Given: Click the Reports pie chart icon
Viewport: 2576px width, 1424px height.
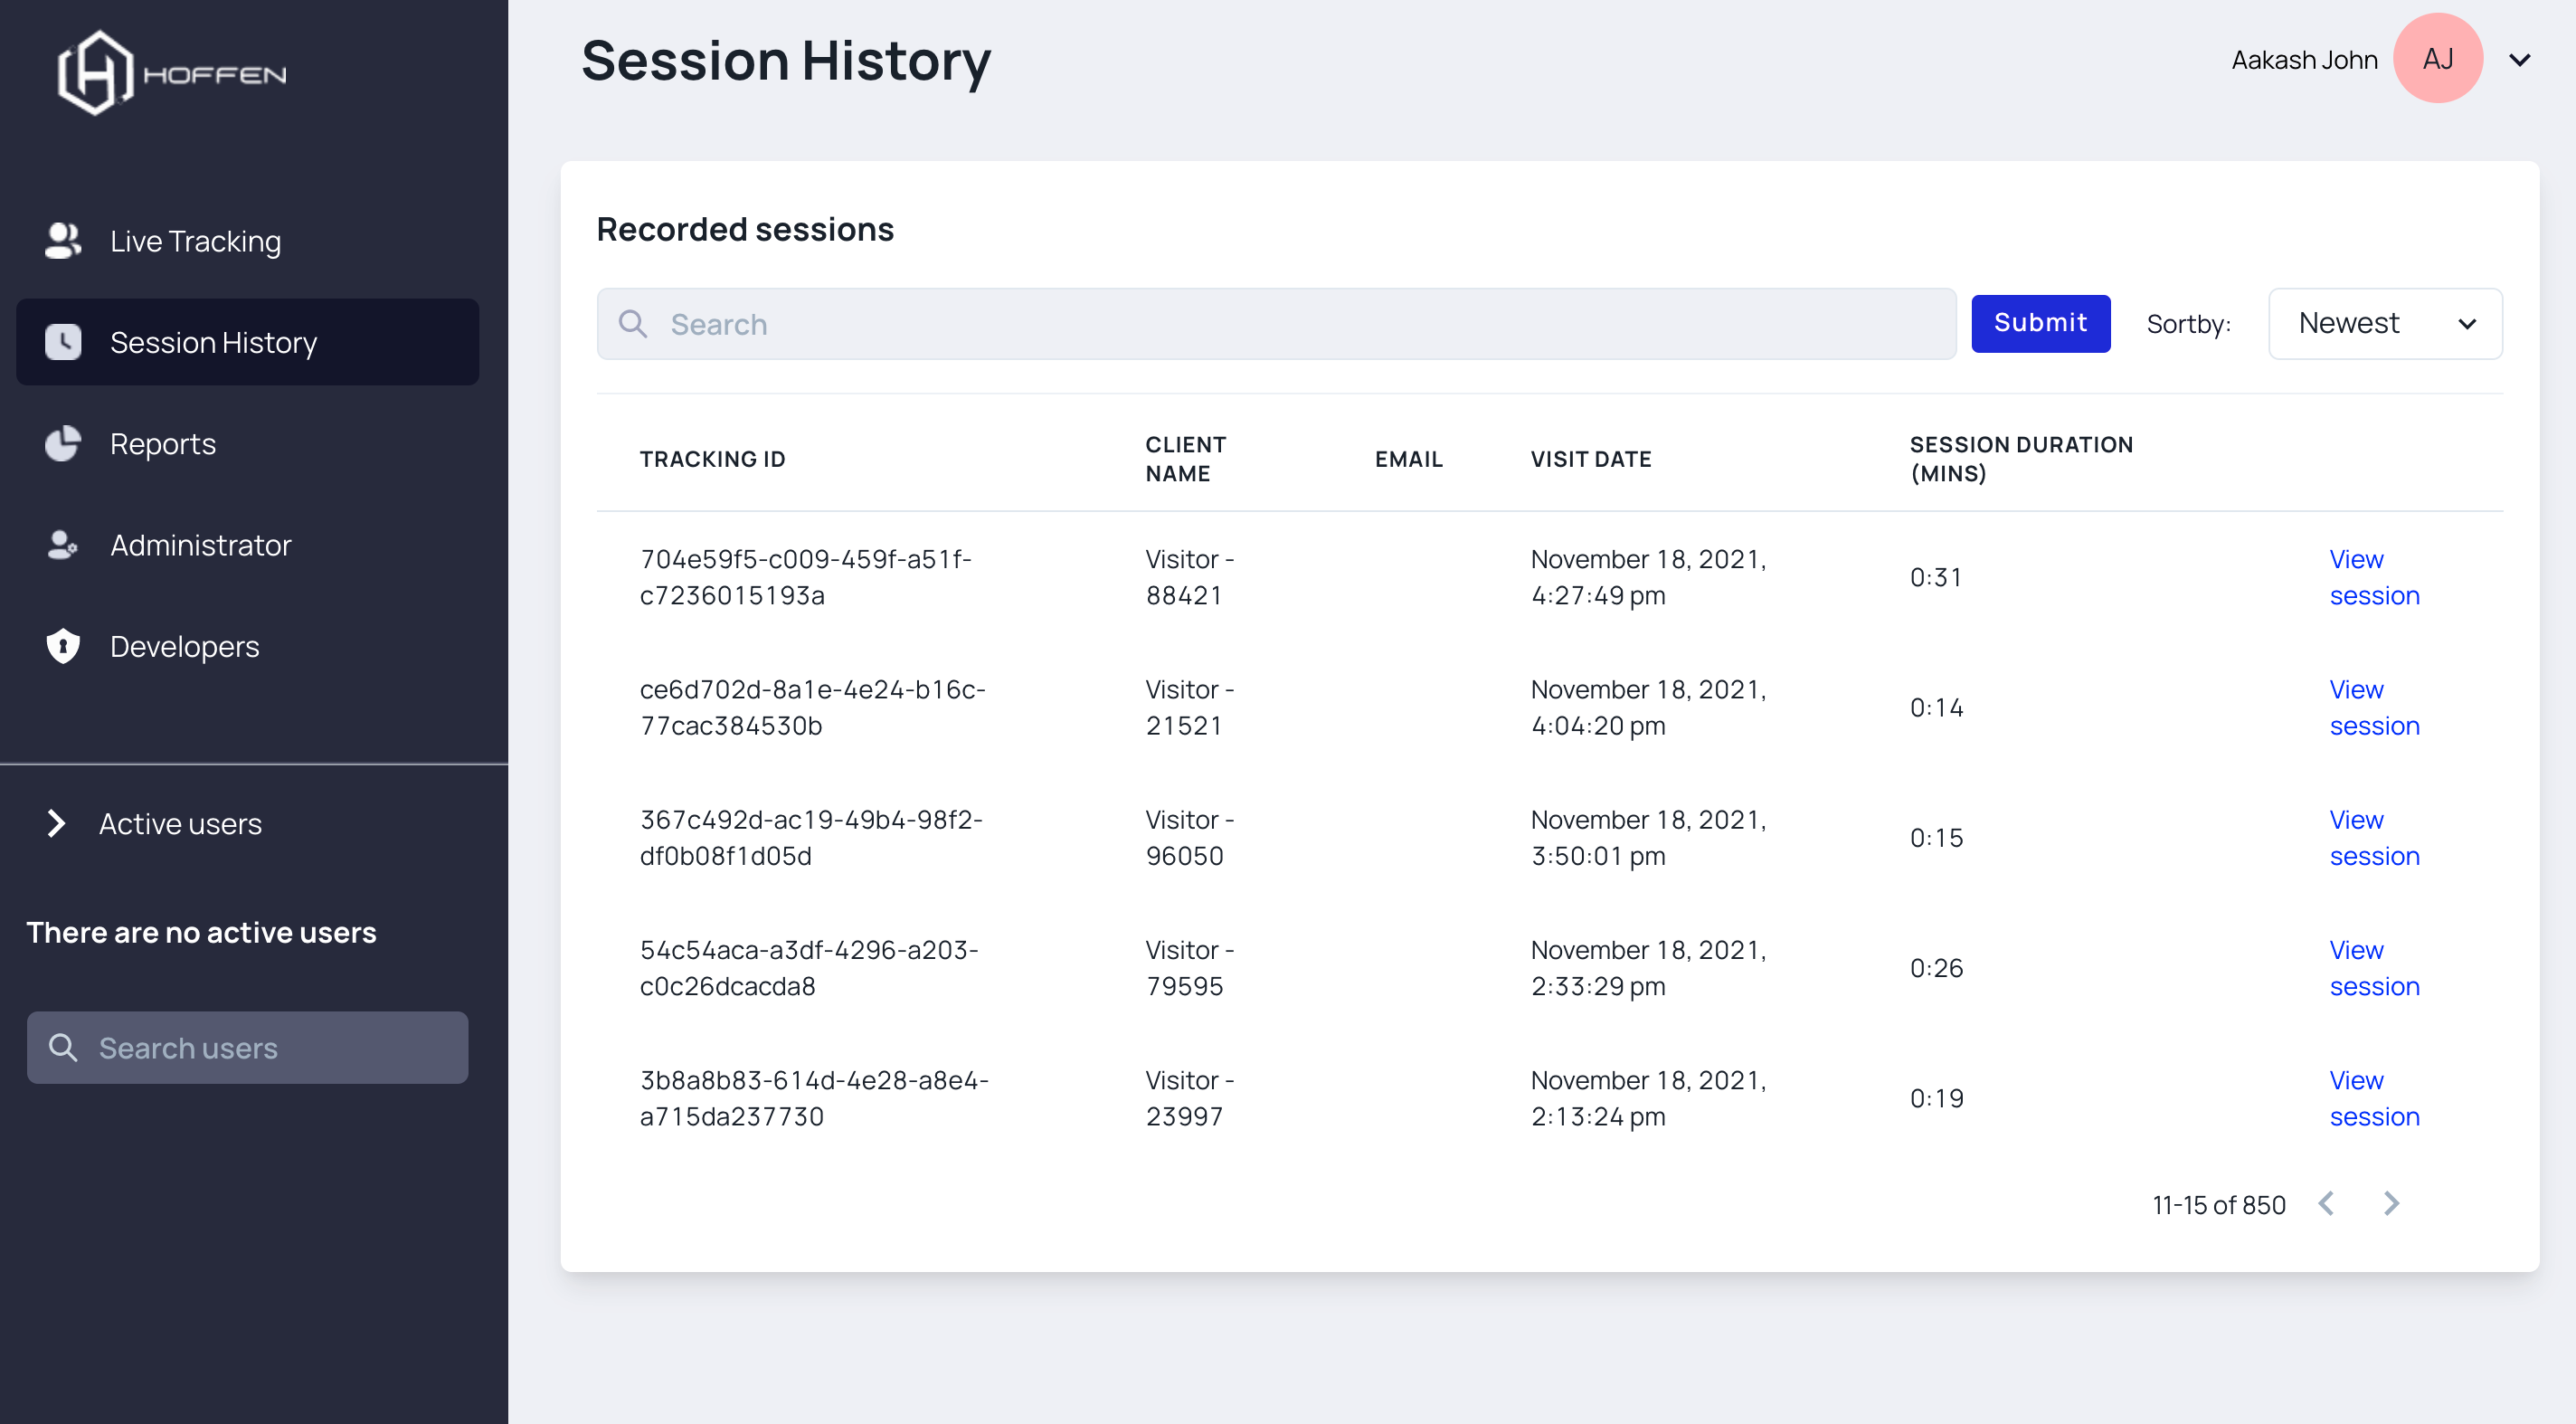Looking at the screenshot, I should pos(63,444).
